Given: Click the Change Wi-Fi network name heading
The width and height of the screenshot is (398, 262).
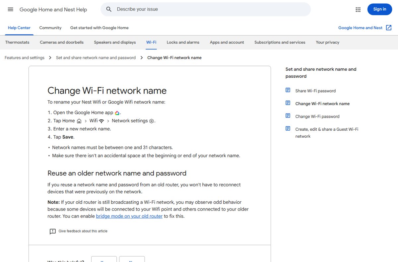Looking at the screenshot, I should click(x=107, y=91).
